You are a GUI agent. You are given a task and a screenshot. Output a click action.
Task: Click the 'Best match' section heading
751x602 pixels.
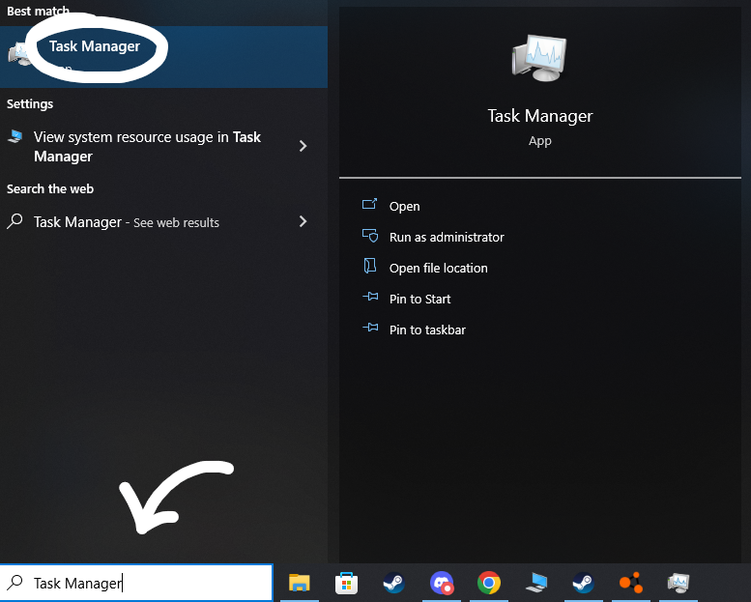(38, 11)
